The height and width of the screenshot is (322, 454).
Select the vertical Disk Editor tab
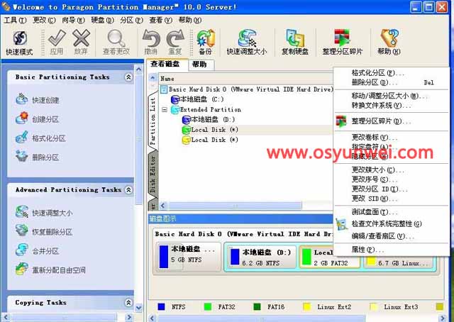pos(153,174)
